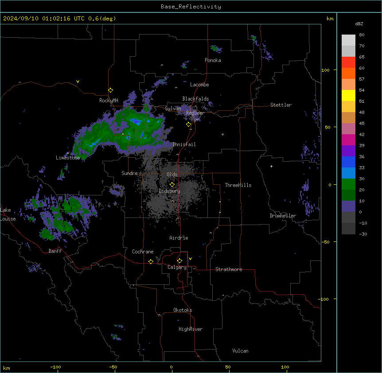Select white plus marker north of Drumheller
Viewport: 382px width, 373px height.
click(x=271, y=166)
